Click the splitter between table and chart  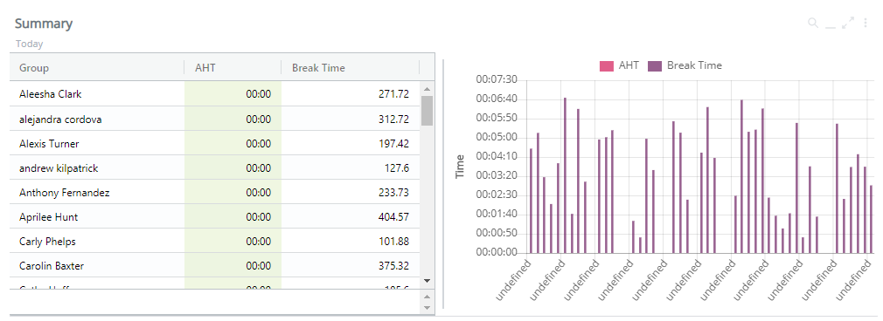click(443, 182)
